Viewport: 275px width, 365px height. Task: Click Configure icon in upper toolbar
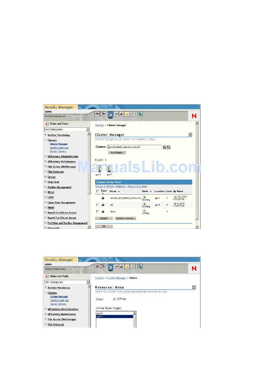[x=122, y=114]
